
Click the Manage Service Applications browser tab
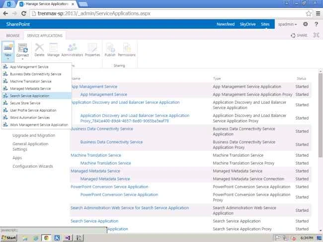click(47, 4)
